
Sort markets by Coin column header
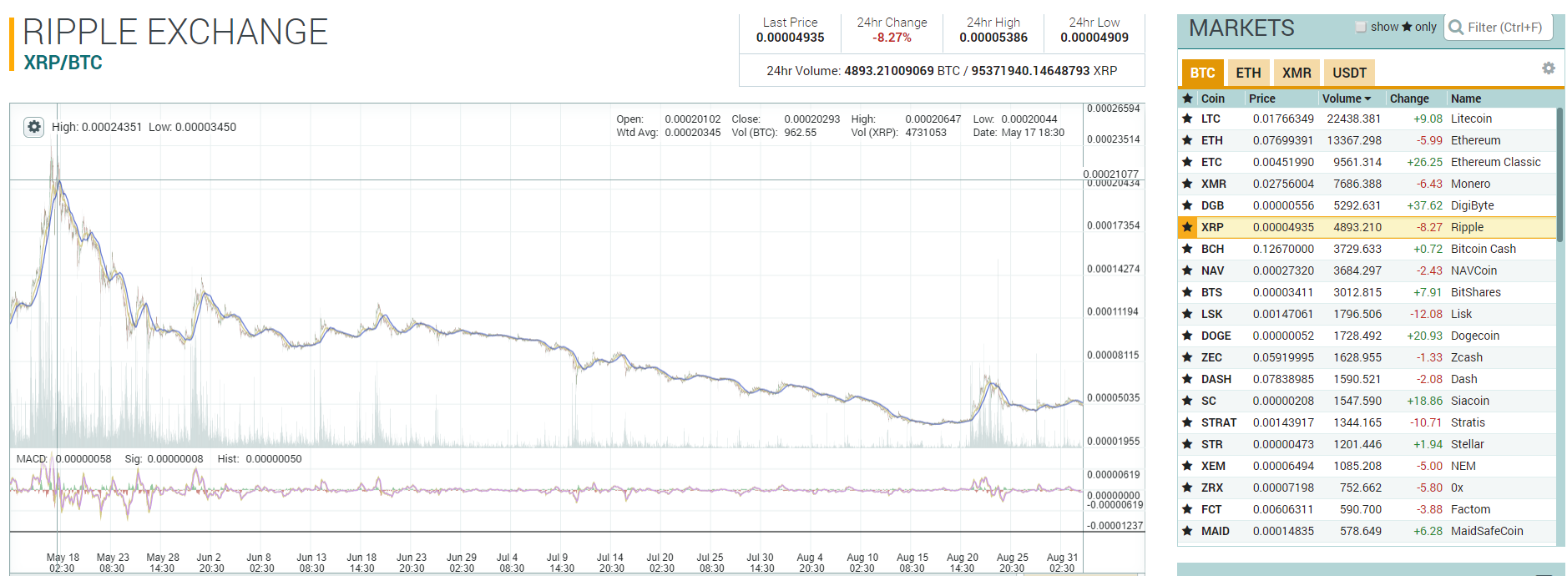[1213, 99]
